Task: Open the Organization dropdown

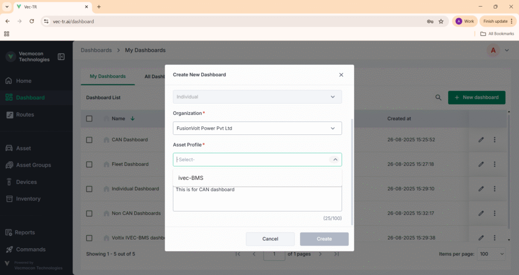Action: coord(257,128)
